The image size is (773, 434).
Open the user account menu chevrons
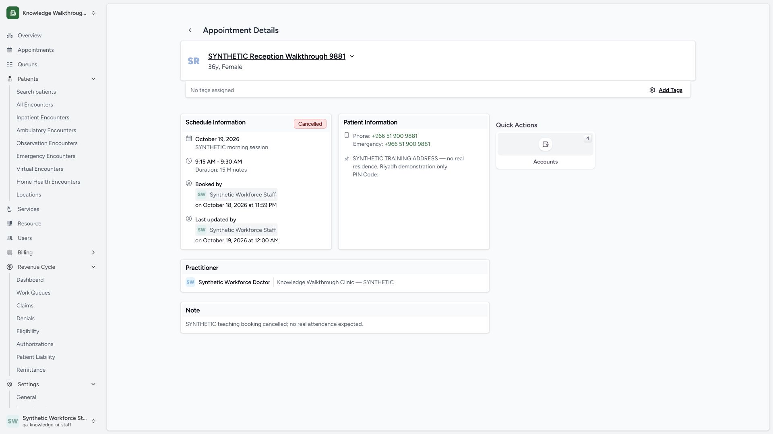pyautogui.click(x=93, y=421)
